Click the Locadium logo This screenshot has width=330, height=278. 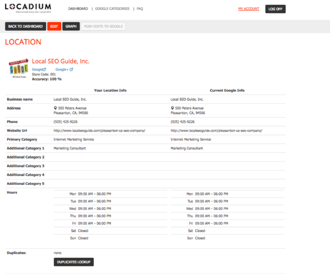(28, 8)
